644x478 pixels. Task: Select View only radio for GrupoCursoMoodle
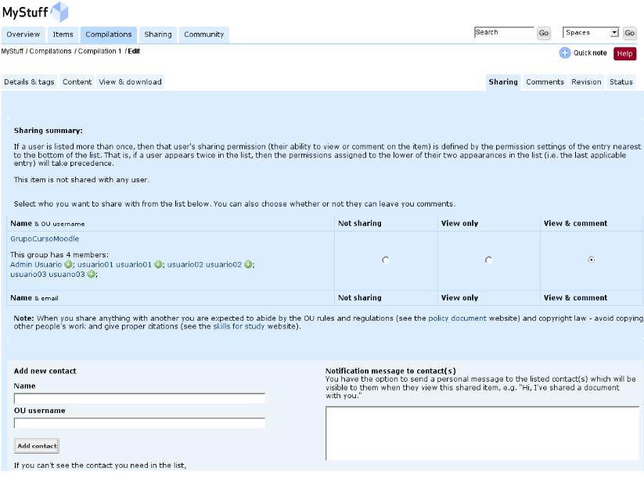pyautogui.click(x=488, y=260)
